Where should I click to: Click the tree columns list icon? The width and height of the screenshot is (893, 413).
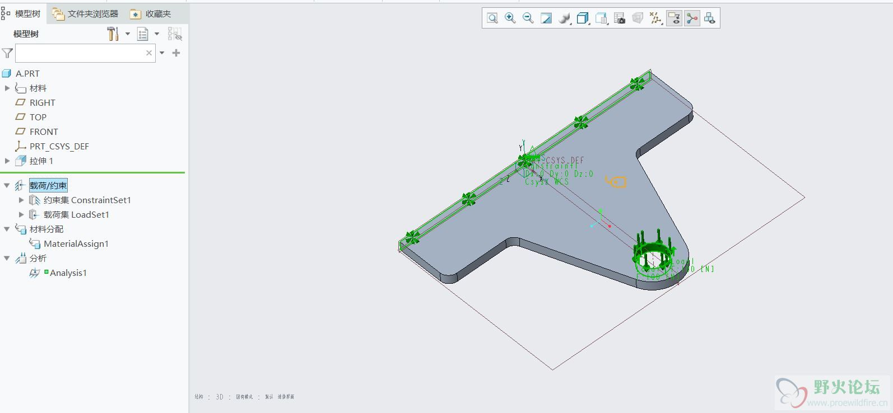[x=143, y=34]
